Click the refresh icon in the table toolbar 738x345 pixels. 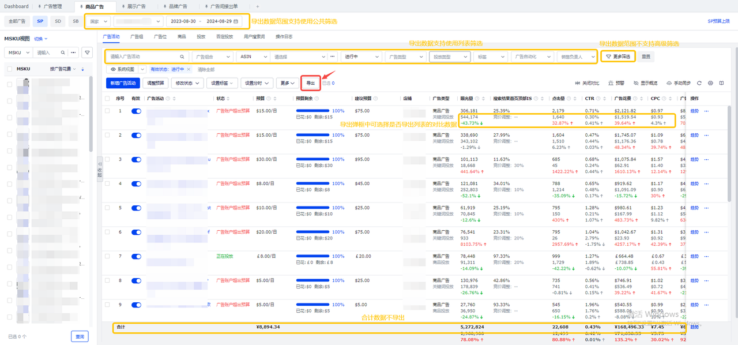click(699, 83)
